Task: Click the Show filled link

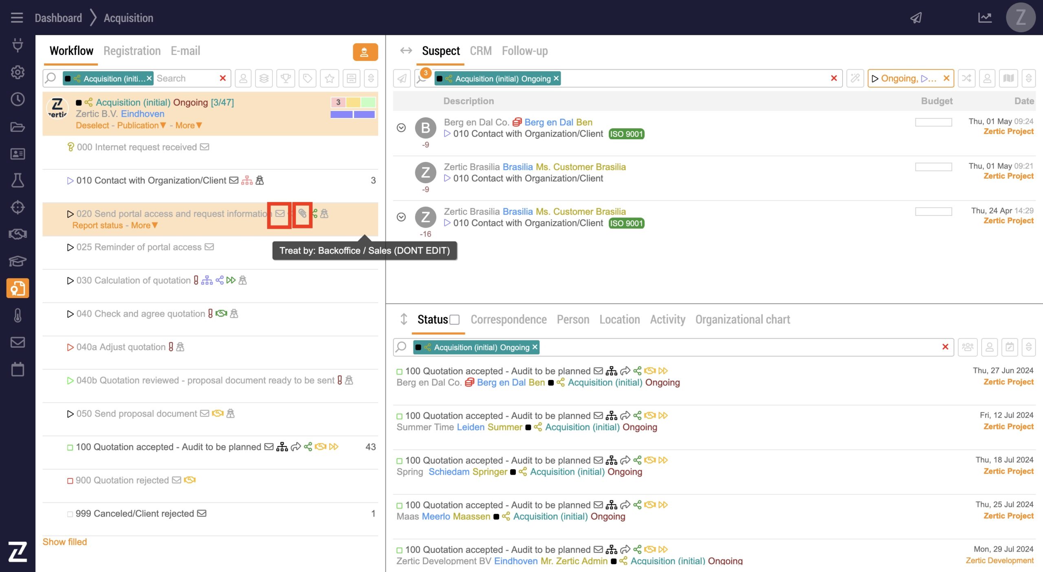Action: (x=65, y=542)
